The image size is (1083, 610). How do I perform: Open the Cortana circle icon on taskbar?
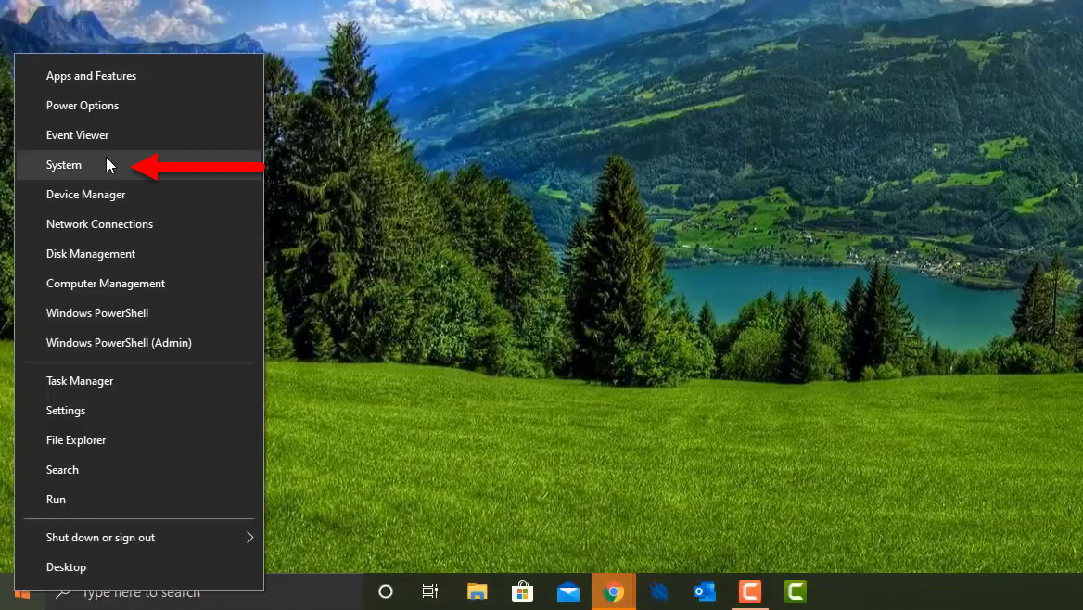tap(386, 591)
